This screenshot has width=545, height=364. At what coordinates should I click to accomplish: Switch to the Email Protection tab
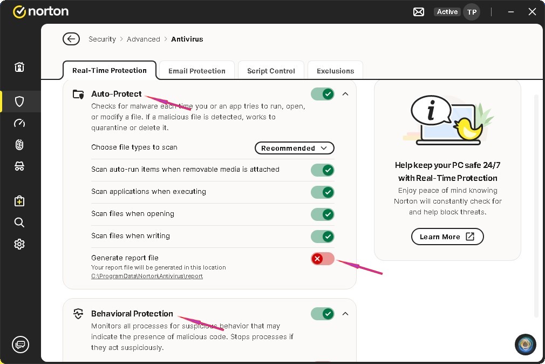click(196, 71)
